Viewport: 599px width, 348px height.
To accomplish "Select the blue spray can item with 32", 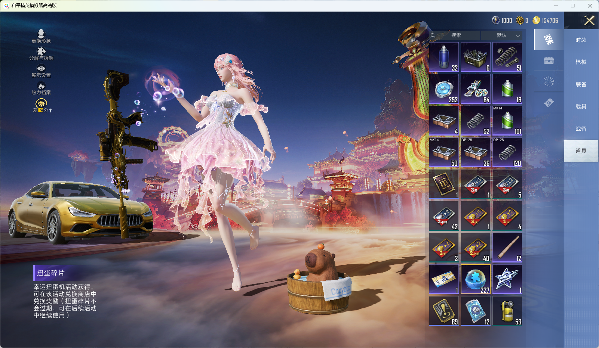I will pos(444,57).
